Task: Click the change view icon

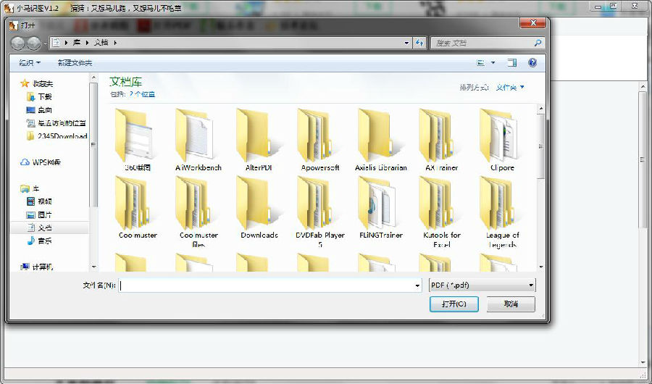Action: point(481,63)
